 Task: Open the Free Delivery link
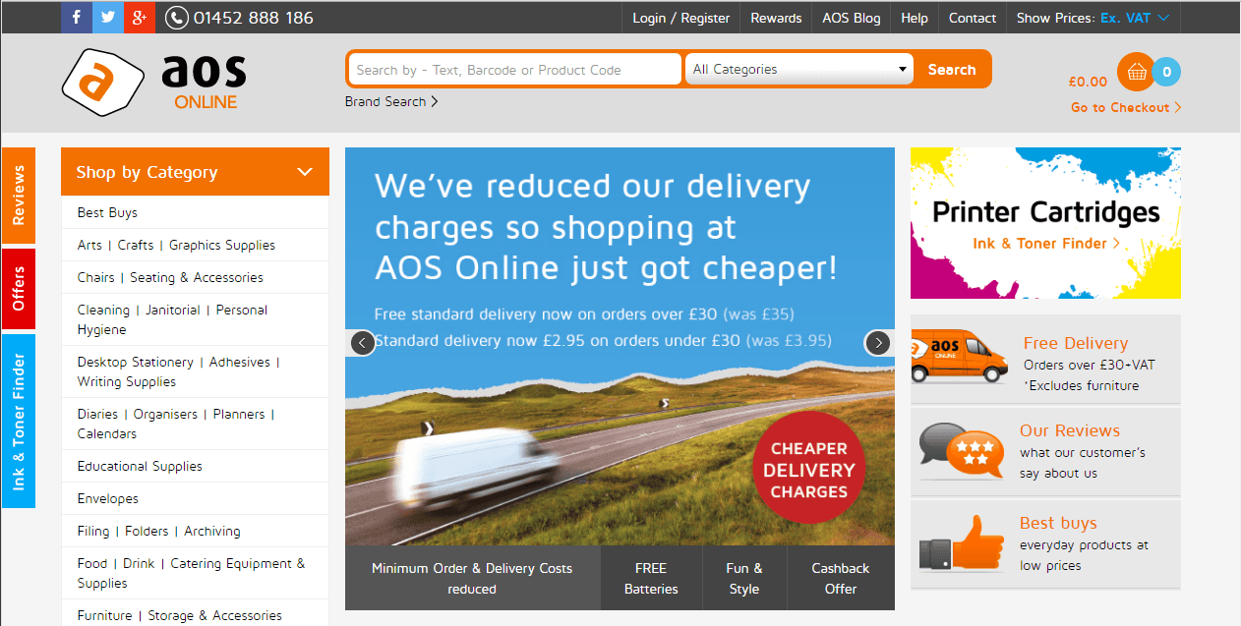coord(1076,343)
